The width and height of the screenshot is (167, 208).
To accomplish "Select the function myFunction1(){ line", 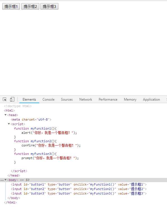I will (35, 128).
